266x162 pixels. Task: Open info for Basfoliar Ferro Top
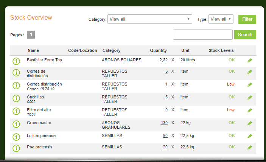pos(16,61)
